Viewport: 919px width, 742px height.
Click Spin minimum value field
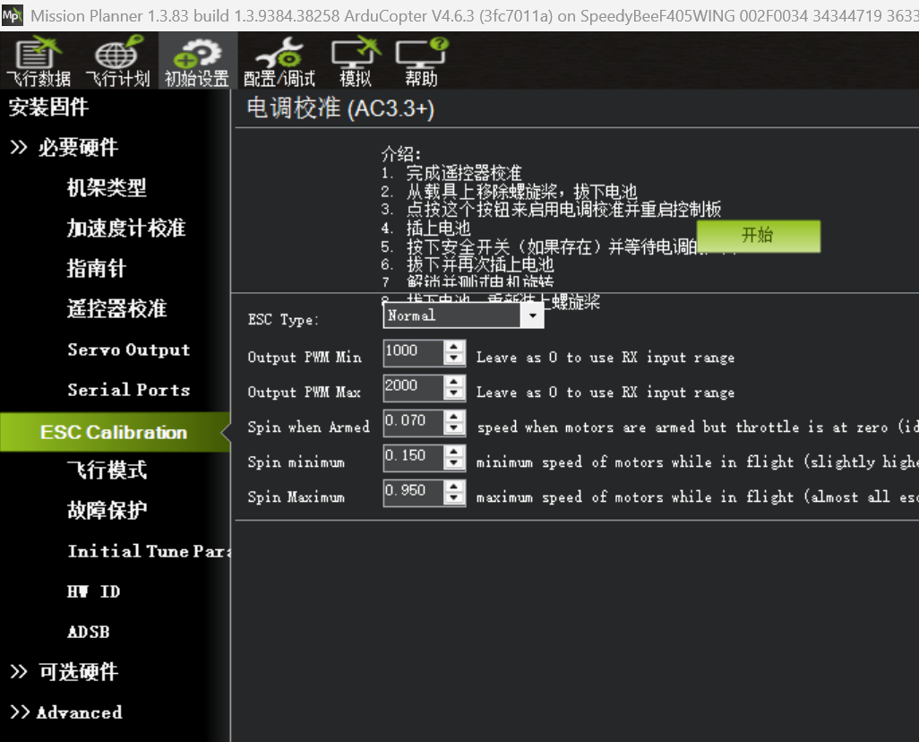413,458
